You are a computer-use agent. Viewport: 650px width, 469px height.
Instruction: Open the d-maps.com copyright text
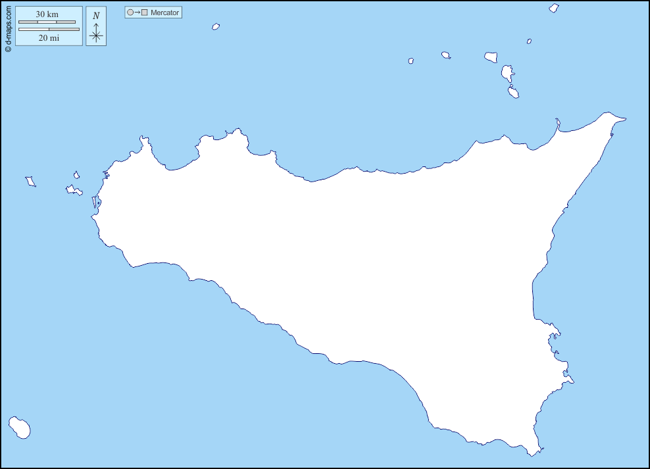[x=8, y=28]
